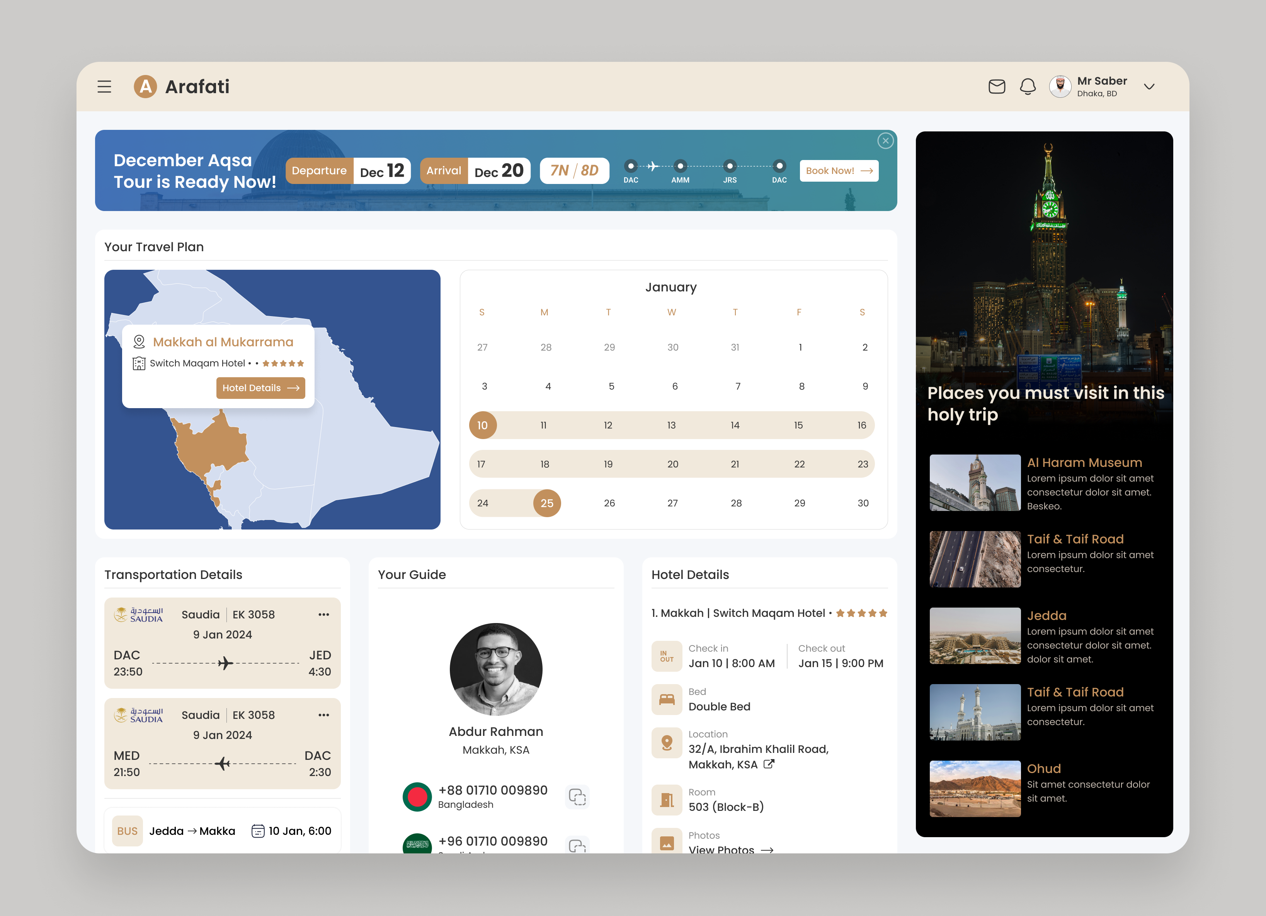The image size is (1266, 916).
Task: Select January 10 on the calendar
Action: click(x=482, y=425)
